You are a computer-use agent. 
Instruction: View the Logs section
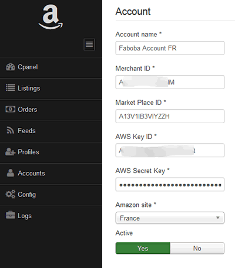click(x=51, y=216)
